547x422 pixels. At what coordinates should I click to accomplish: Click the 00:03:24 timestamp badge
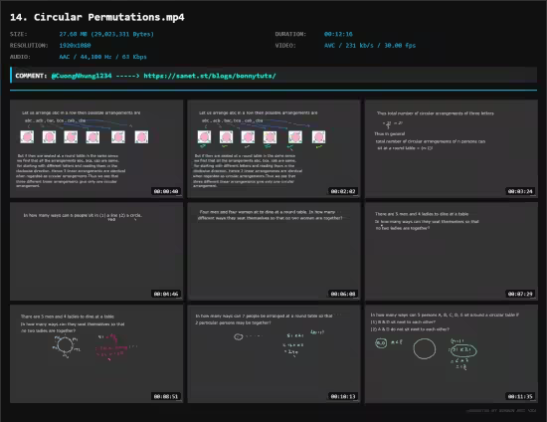[x=520, y=191]
